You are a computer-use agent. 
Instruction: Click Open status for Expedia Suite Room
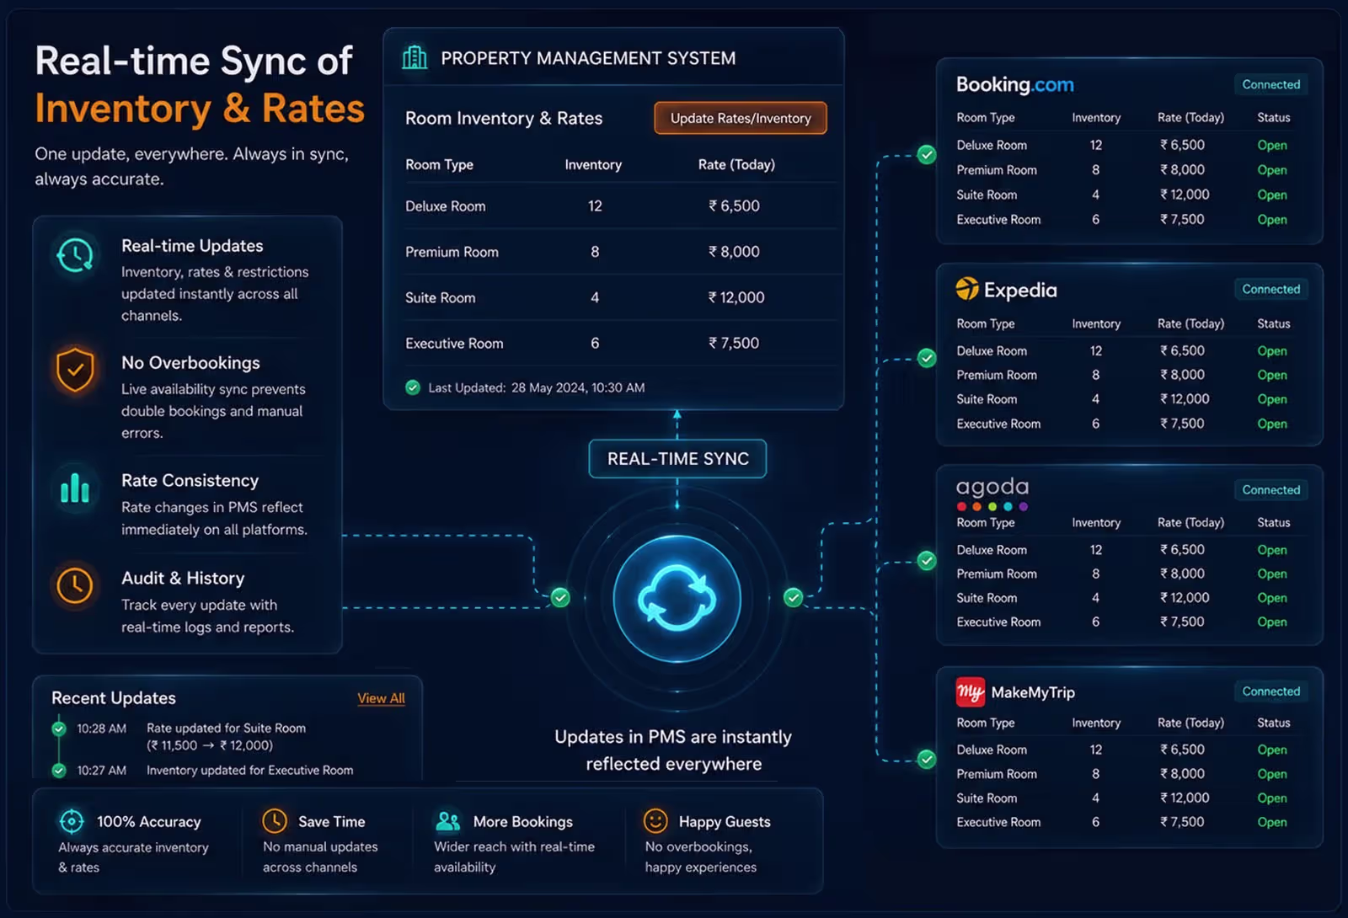1272,399
